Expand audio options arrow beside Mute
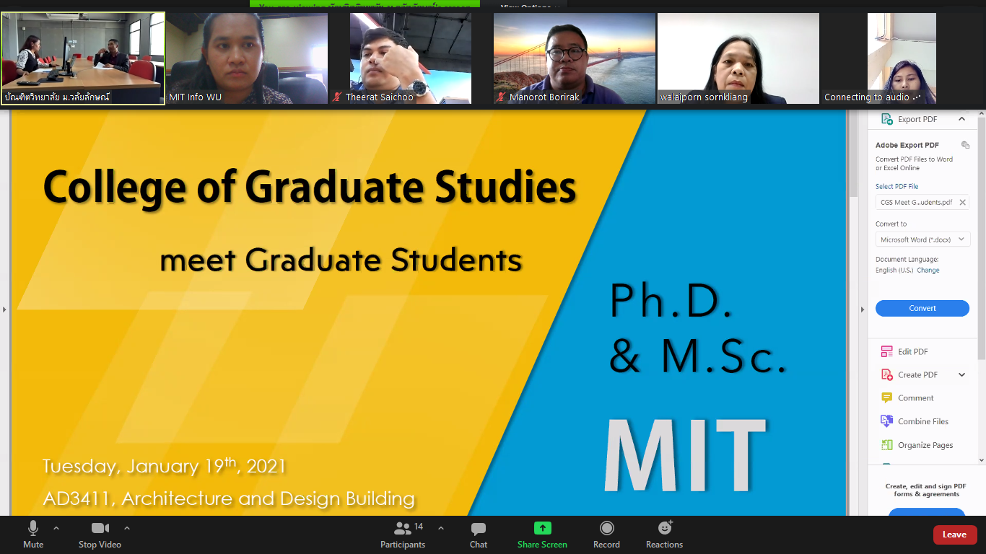 [56, 528]
